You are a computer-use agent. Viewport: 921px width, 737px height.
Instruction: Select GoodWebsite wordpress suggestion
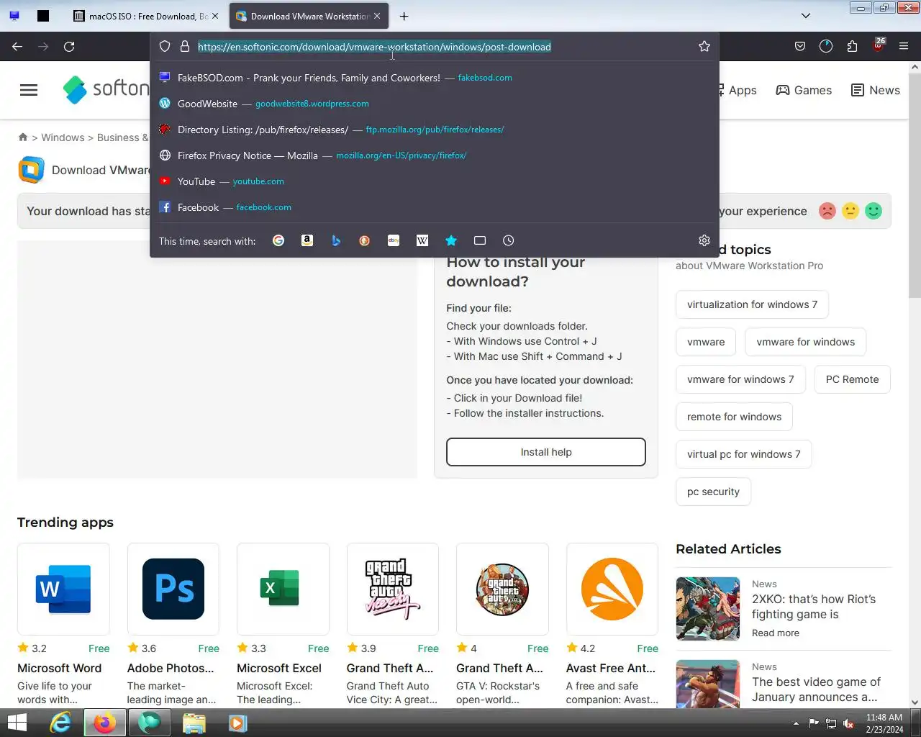tap(435, 104)
